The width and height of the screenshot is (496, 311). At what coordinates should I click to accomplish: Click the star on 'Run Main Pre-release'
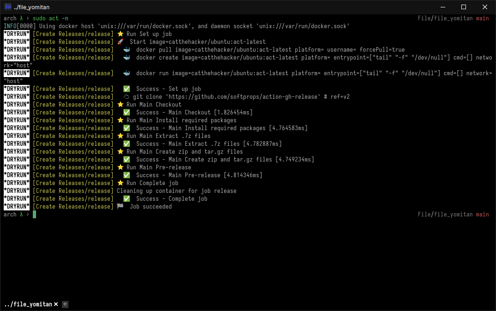pos(120,167)
